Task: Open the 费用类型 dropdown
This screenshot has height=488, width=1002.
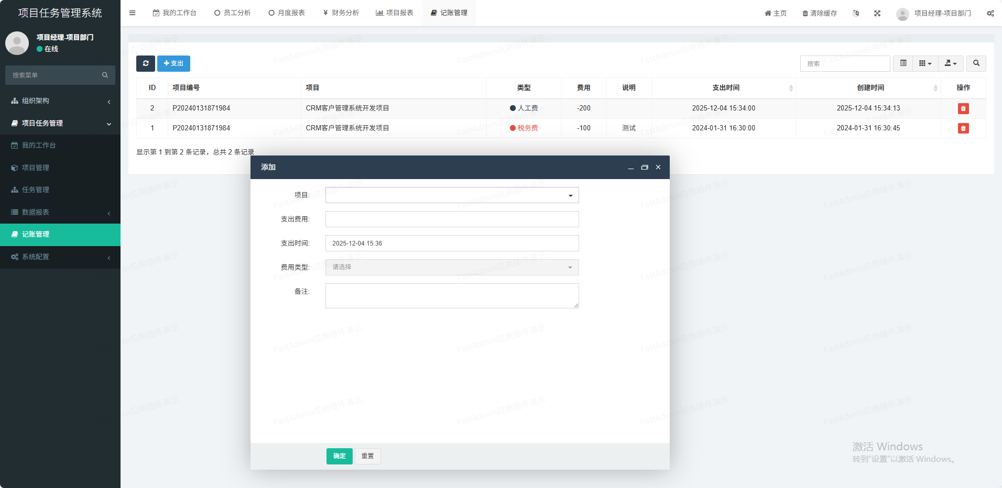Action: coord(452,267)
